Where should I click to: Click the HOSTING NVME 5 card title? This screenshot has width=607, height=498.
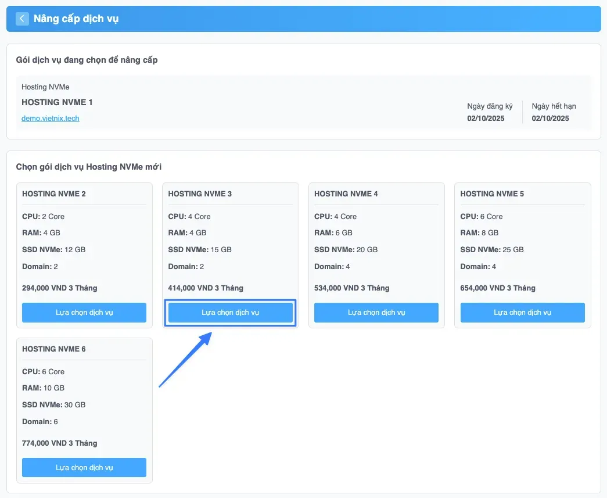[492, 194]
